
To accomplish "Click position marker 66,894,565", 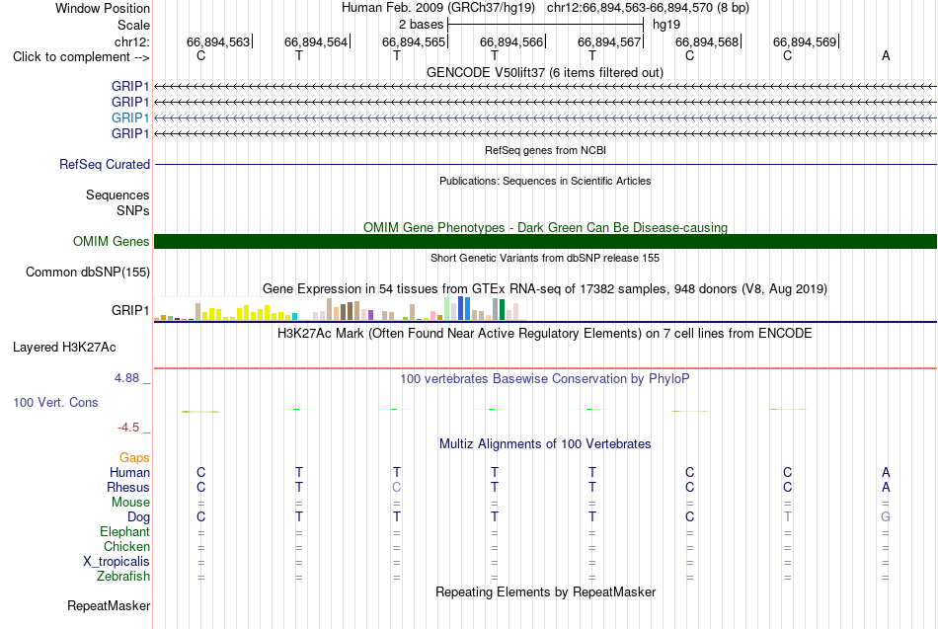I will (414, 41).
